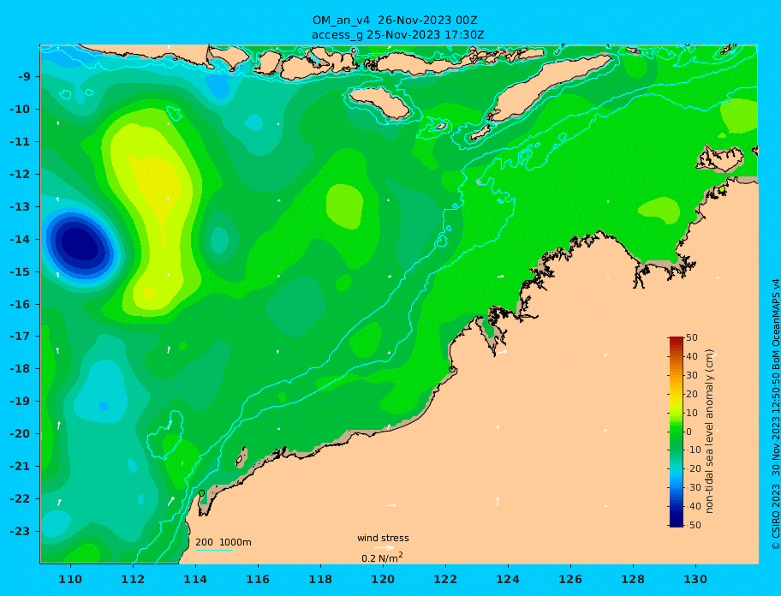Click the longitude axis label '120'
This screenshot has height=596, width=781.
pyautogui.click(x=383, y=580)
